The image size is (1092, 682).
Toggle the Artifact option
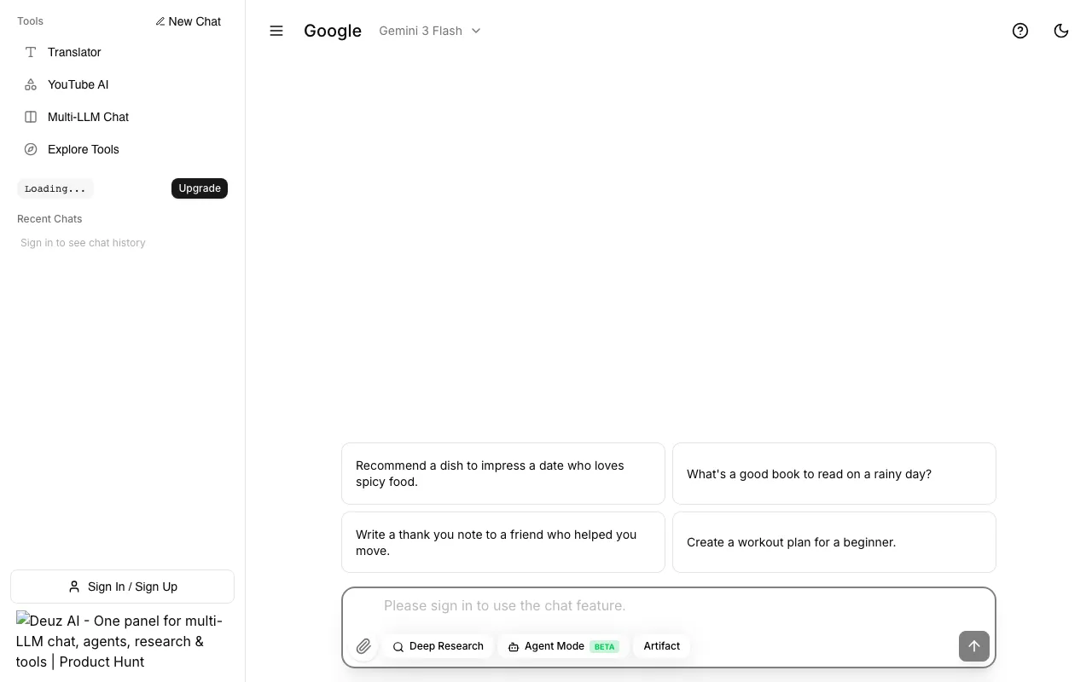click(662, 646)
